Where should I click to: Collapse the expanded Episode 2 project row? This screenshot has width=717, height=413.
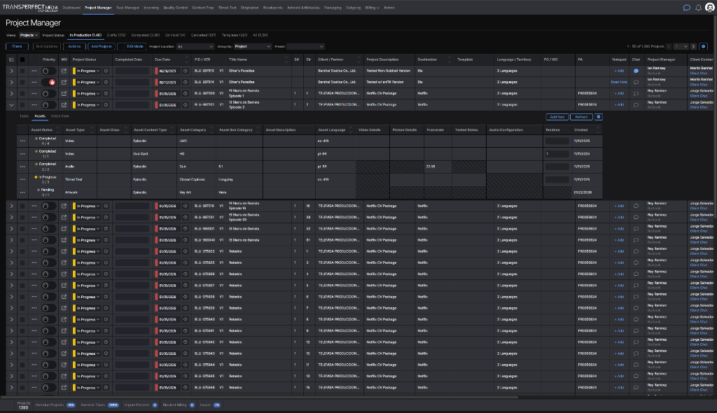11,104
